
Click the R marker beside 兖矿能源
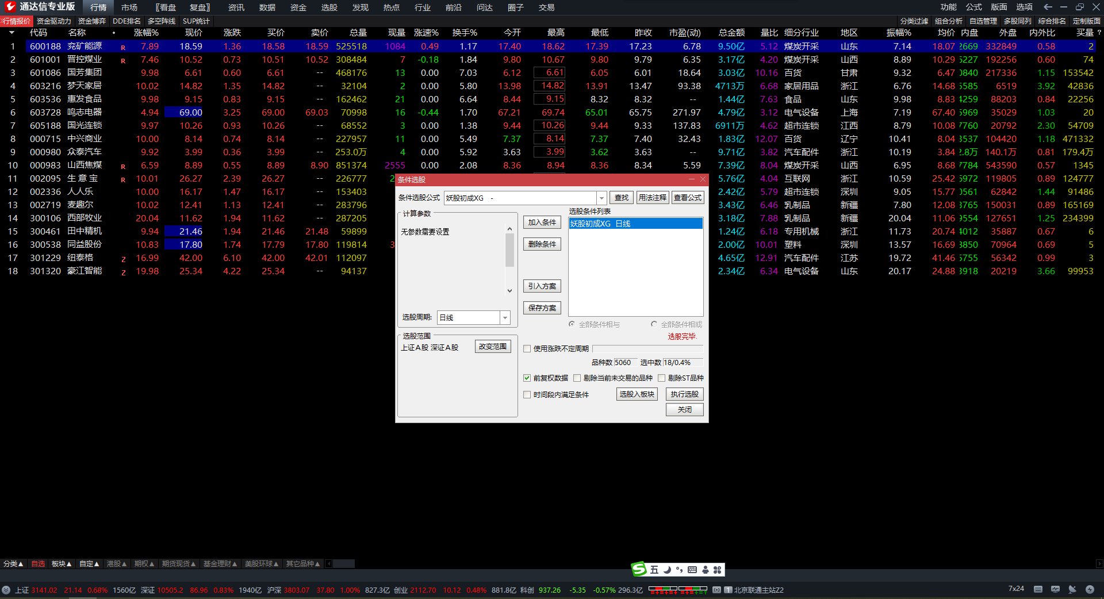(x=123, y=47)
